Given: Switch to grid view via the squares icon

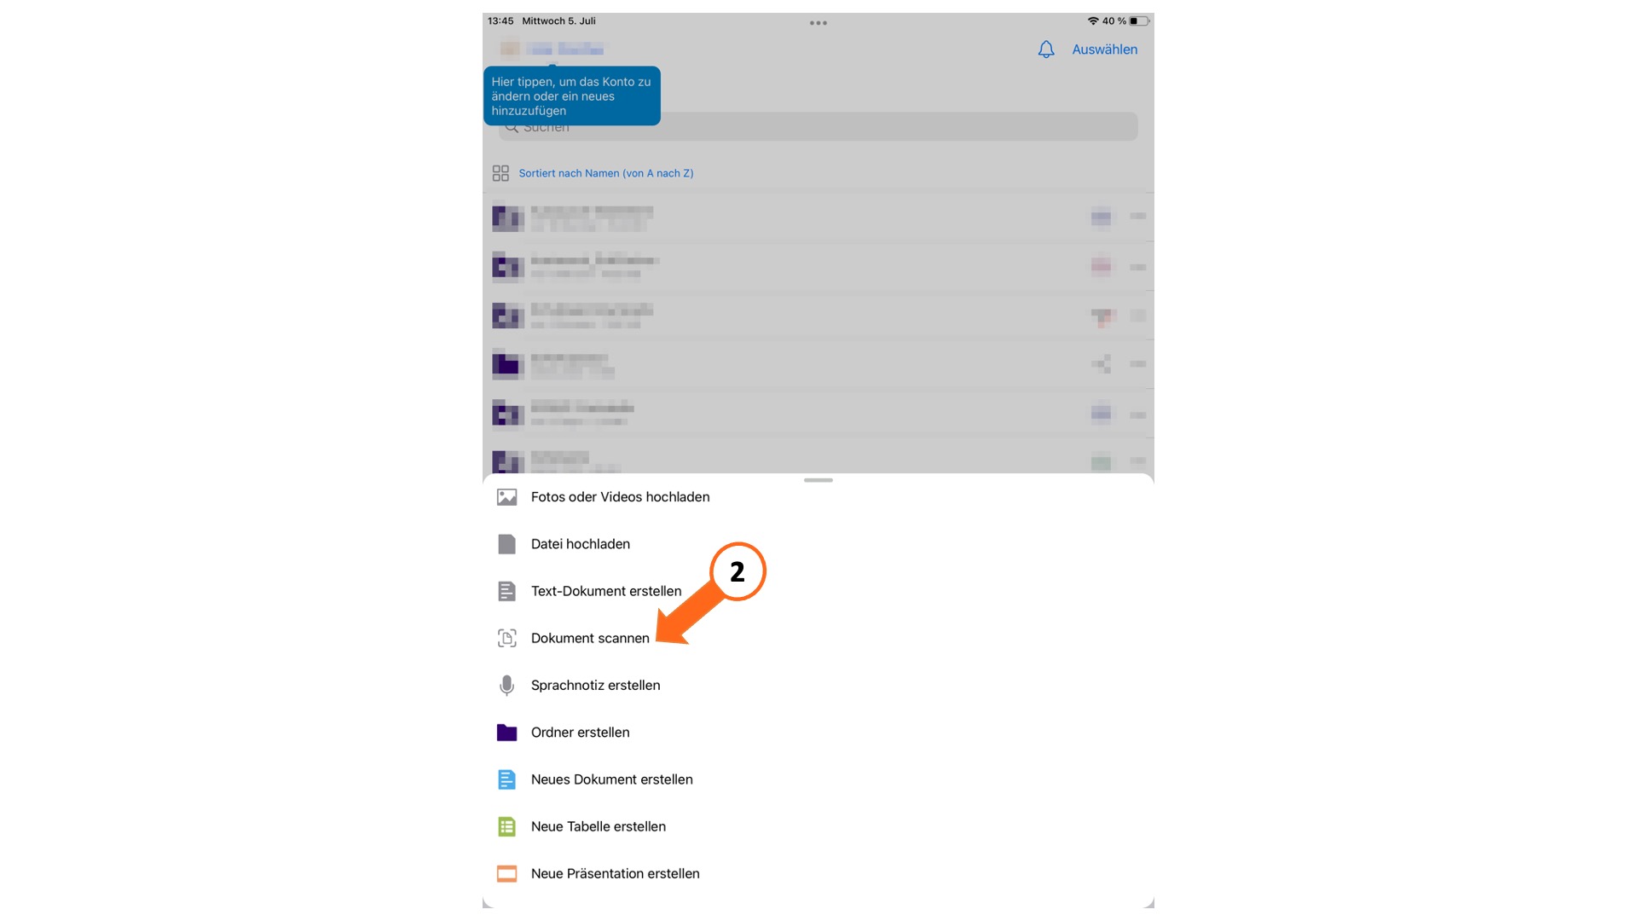Looking at the screenshot, I should click(500, 173).
